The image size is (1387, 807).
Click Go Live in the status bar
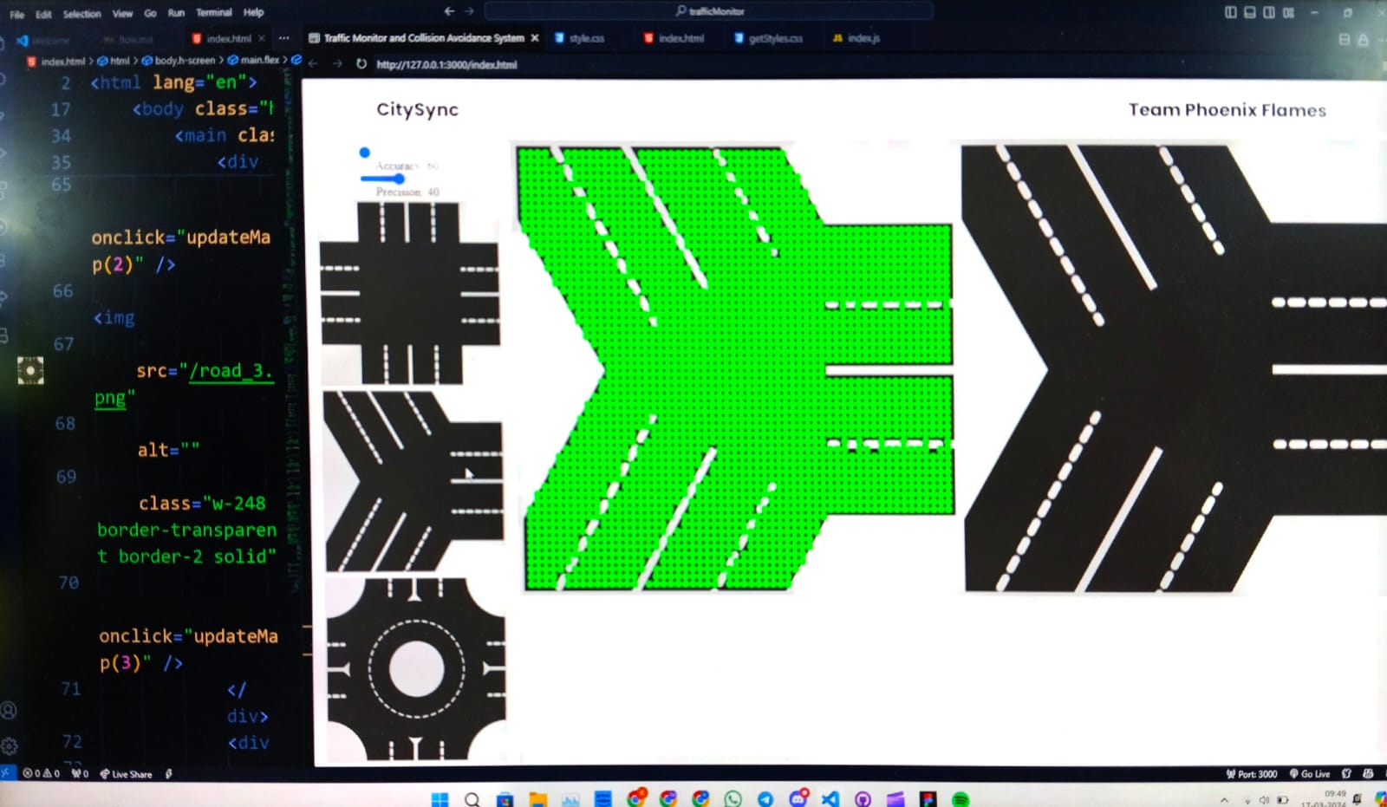1310,774
